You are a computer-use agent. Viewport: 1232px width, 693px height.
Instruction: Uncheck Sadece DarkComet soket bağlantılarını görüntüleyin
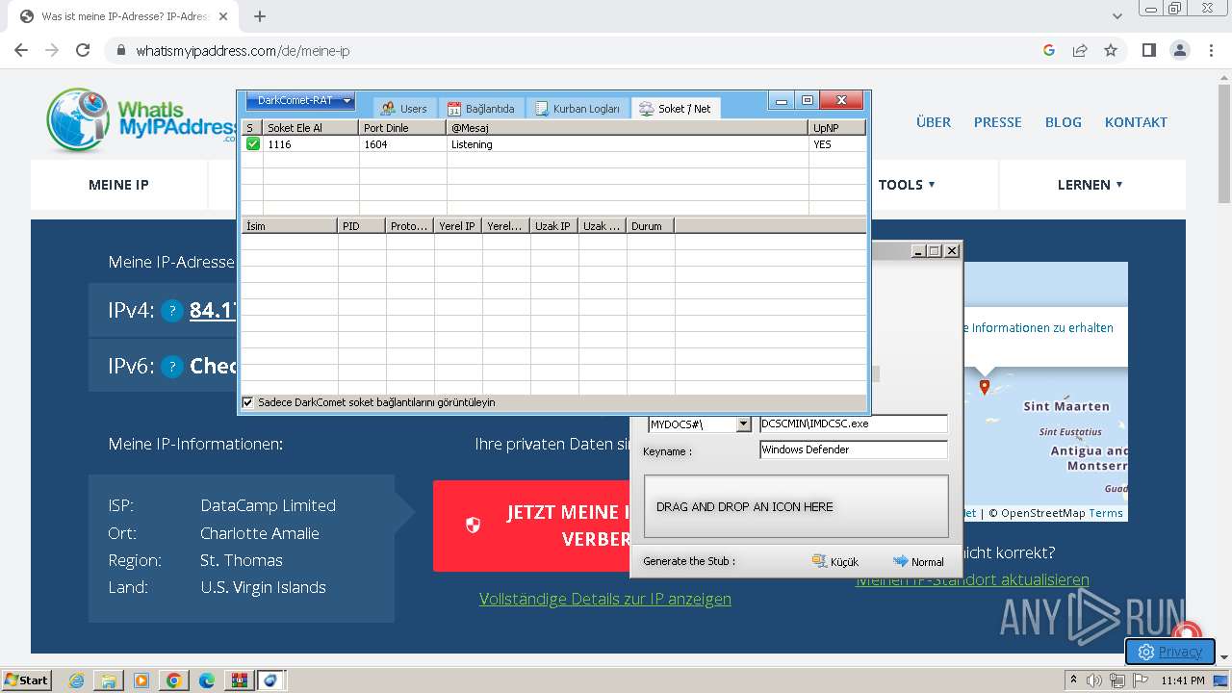[247, 402]
